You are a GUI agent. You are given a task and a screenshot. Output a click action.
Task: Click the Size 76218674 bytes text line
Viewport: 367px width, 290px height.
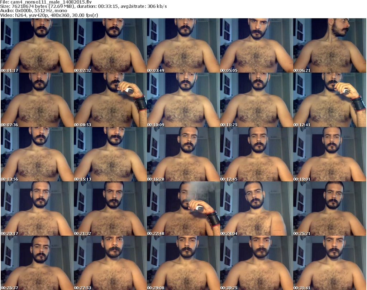pos(83,6)
